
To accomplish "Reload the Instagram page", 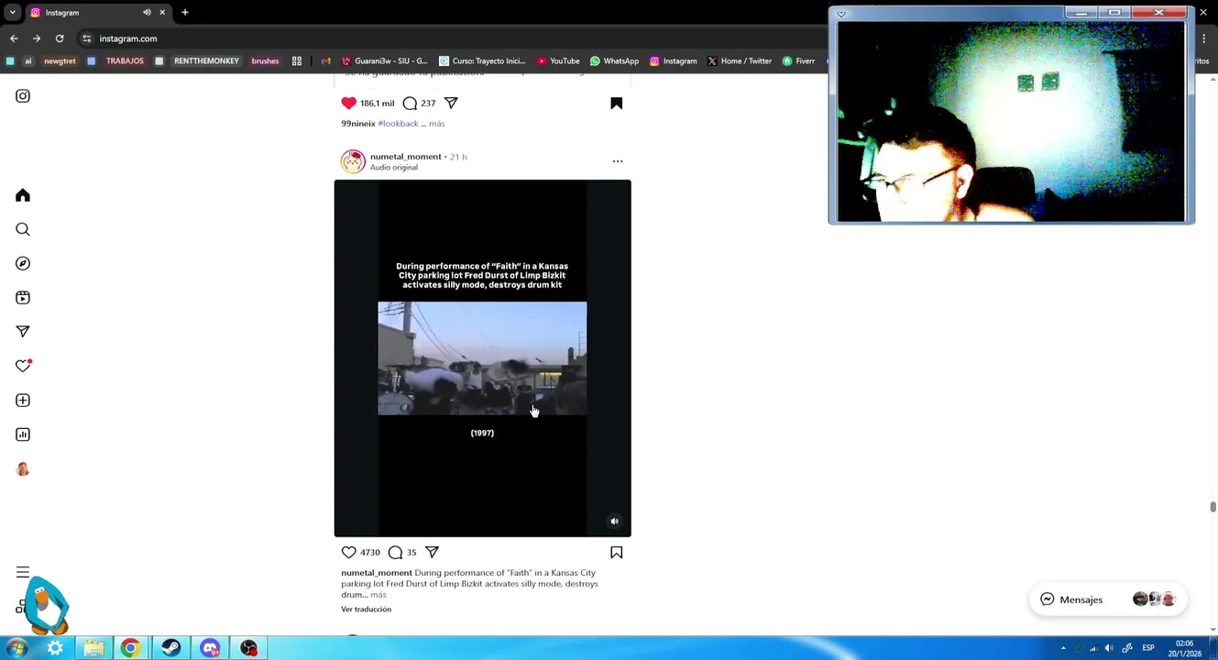I will pos(60,38).
